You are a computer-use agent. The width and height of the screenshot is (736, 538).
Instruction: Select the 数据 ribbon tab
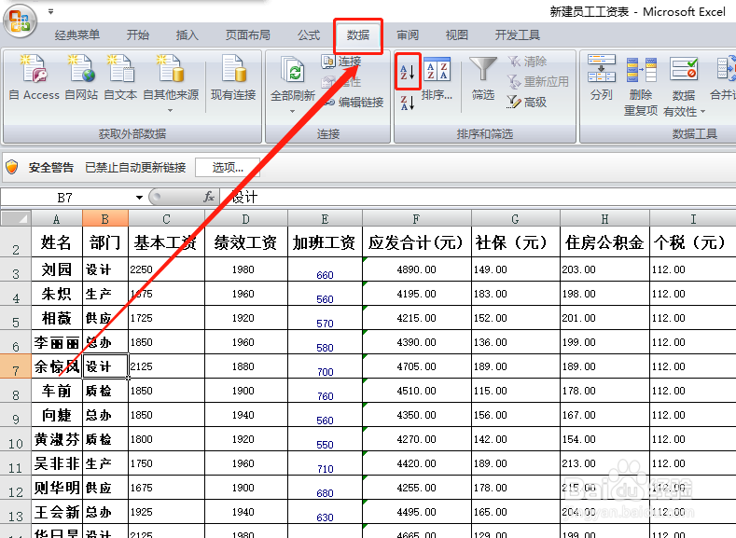[358, 35]
